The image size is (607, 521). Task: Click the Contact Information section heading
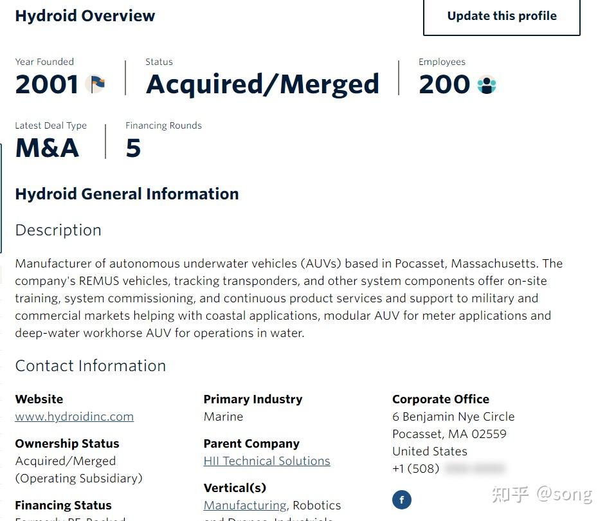[x=91, y=366]
